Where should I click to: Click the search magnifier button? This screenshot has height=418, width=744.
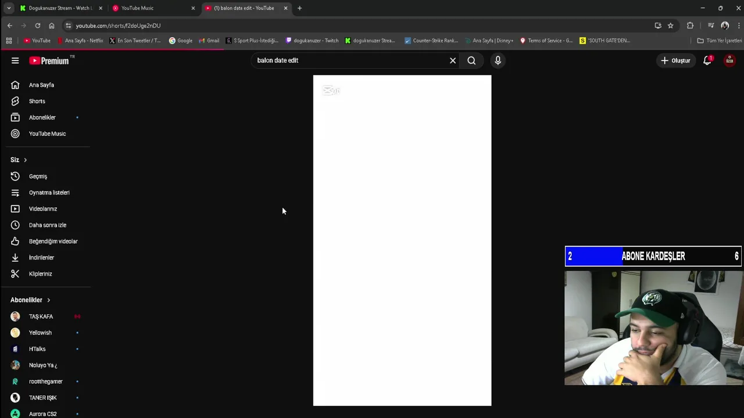[x=471, y=60]
